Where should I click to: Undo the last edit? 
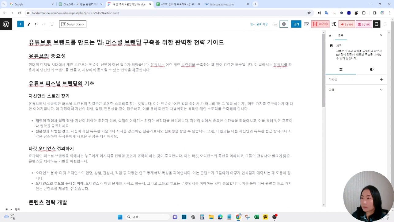pyautogui.click(x=36, y=24)
